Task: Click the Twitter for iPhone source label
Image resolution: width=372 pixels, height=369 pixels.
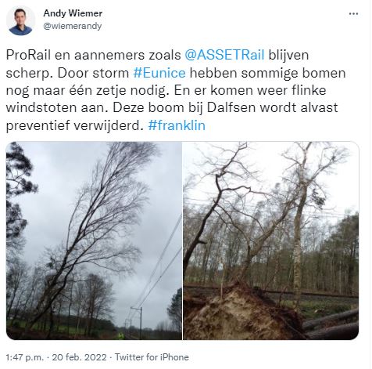Action: (152, 357)
